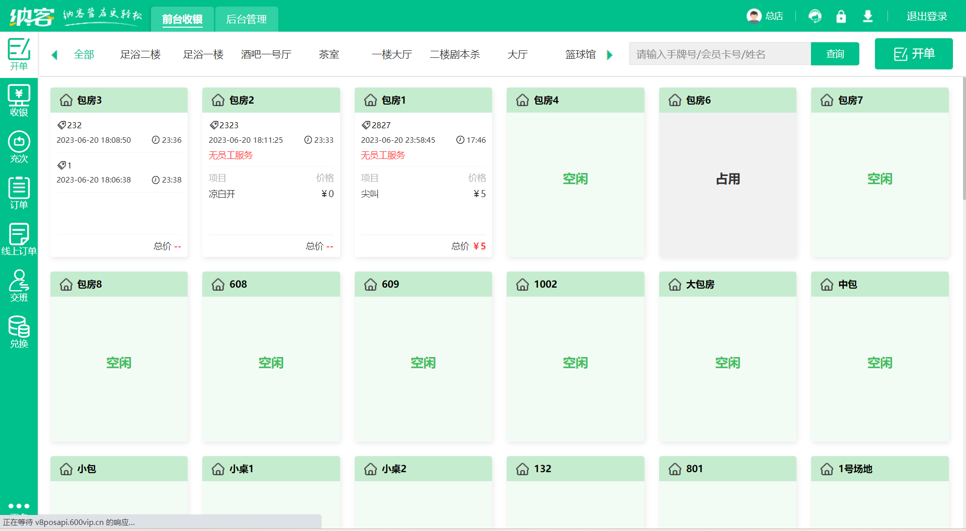Screen dimensions: 966x531
Task: Click the left arrow to scroll categories
Action: tap(54, 54)
